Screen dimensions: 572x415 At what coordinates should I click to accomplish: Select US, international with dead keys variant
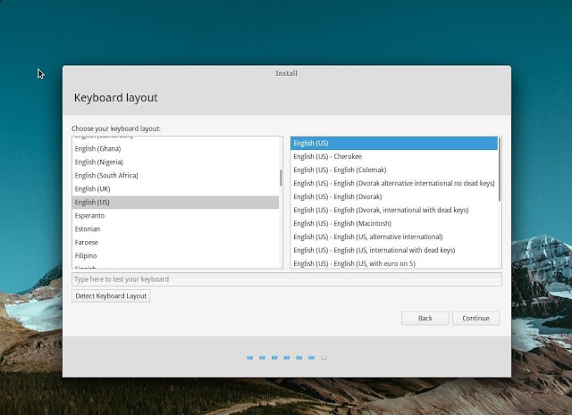(394, 250)
